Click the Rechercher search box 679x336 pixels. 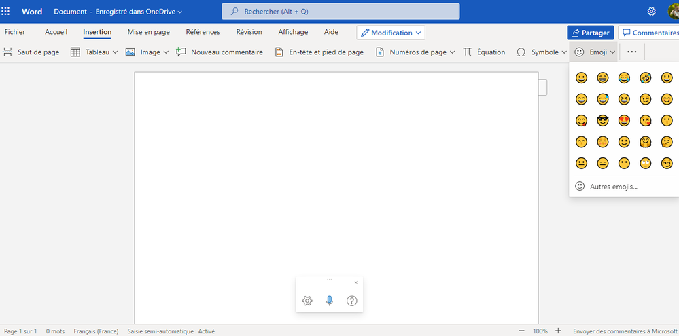coord(341,12)
